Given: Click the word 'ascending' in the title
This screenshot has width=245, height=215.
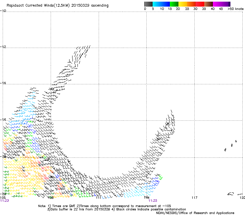Looking at the screenshot, I should pyautogui.click(x=100, y=6).
